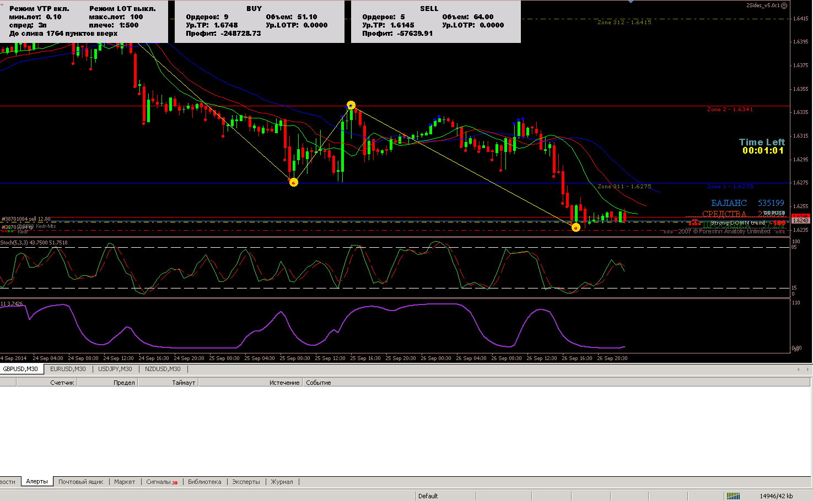Image resolution: width=813 pixels, height=501 pixels.
Task: Open the USDJPY,M30 chart tab
Action: (x=115, y=369)
